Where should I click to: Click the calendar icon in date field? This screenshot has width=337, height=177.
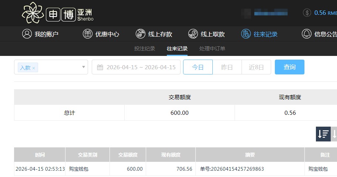pyautogui.click(x=100, y=67)
